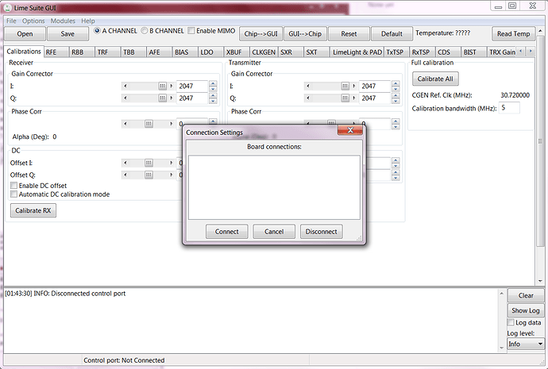Switch to the CLKGEN tab
The image size is (548, 369).
click(x=264, y=52)
